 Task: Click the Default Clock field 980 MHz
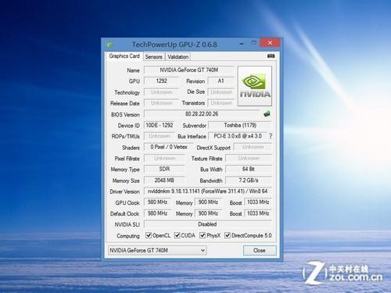[x=158, y=213]
